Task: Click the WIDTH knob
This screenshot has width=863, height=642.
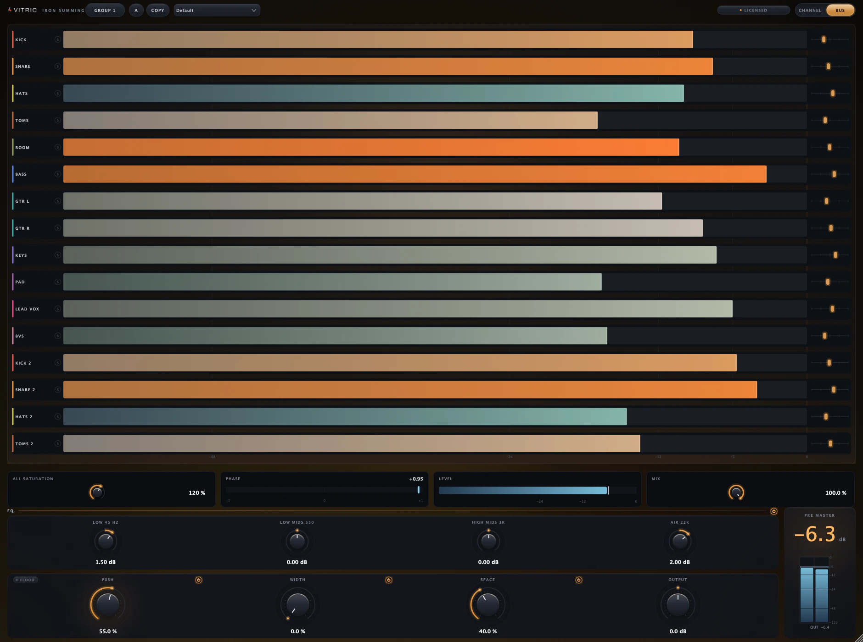Action: [x=298, y=604]
